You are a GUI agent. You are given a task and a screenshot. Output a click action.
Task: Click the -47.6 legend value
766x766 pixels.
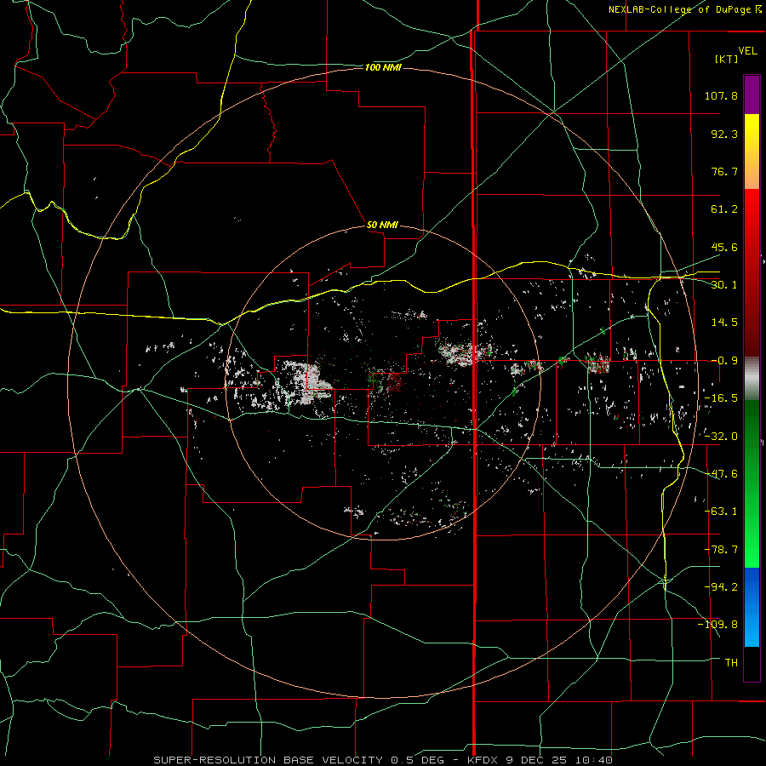click(x=721, y=474)
